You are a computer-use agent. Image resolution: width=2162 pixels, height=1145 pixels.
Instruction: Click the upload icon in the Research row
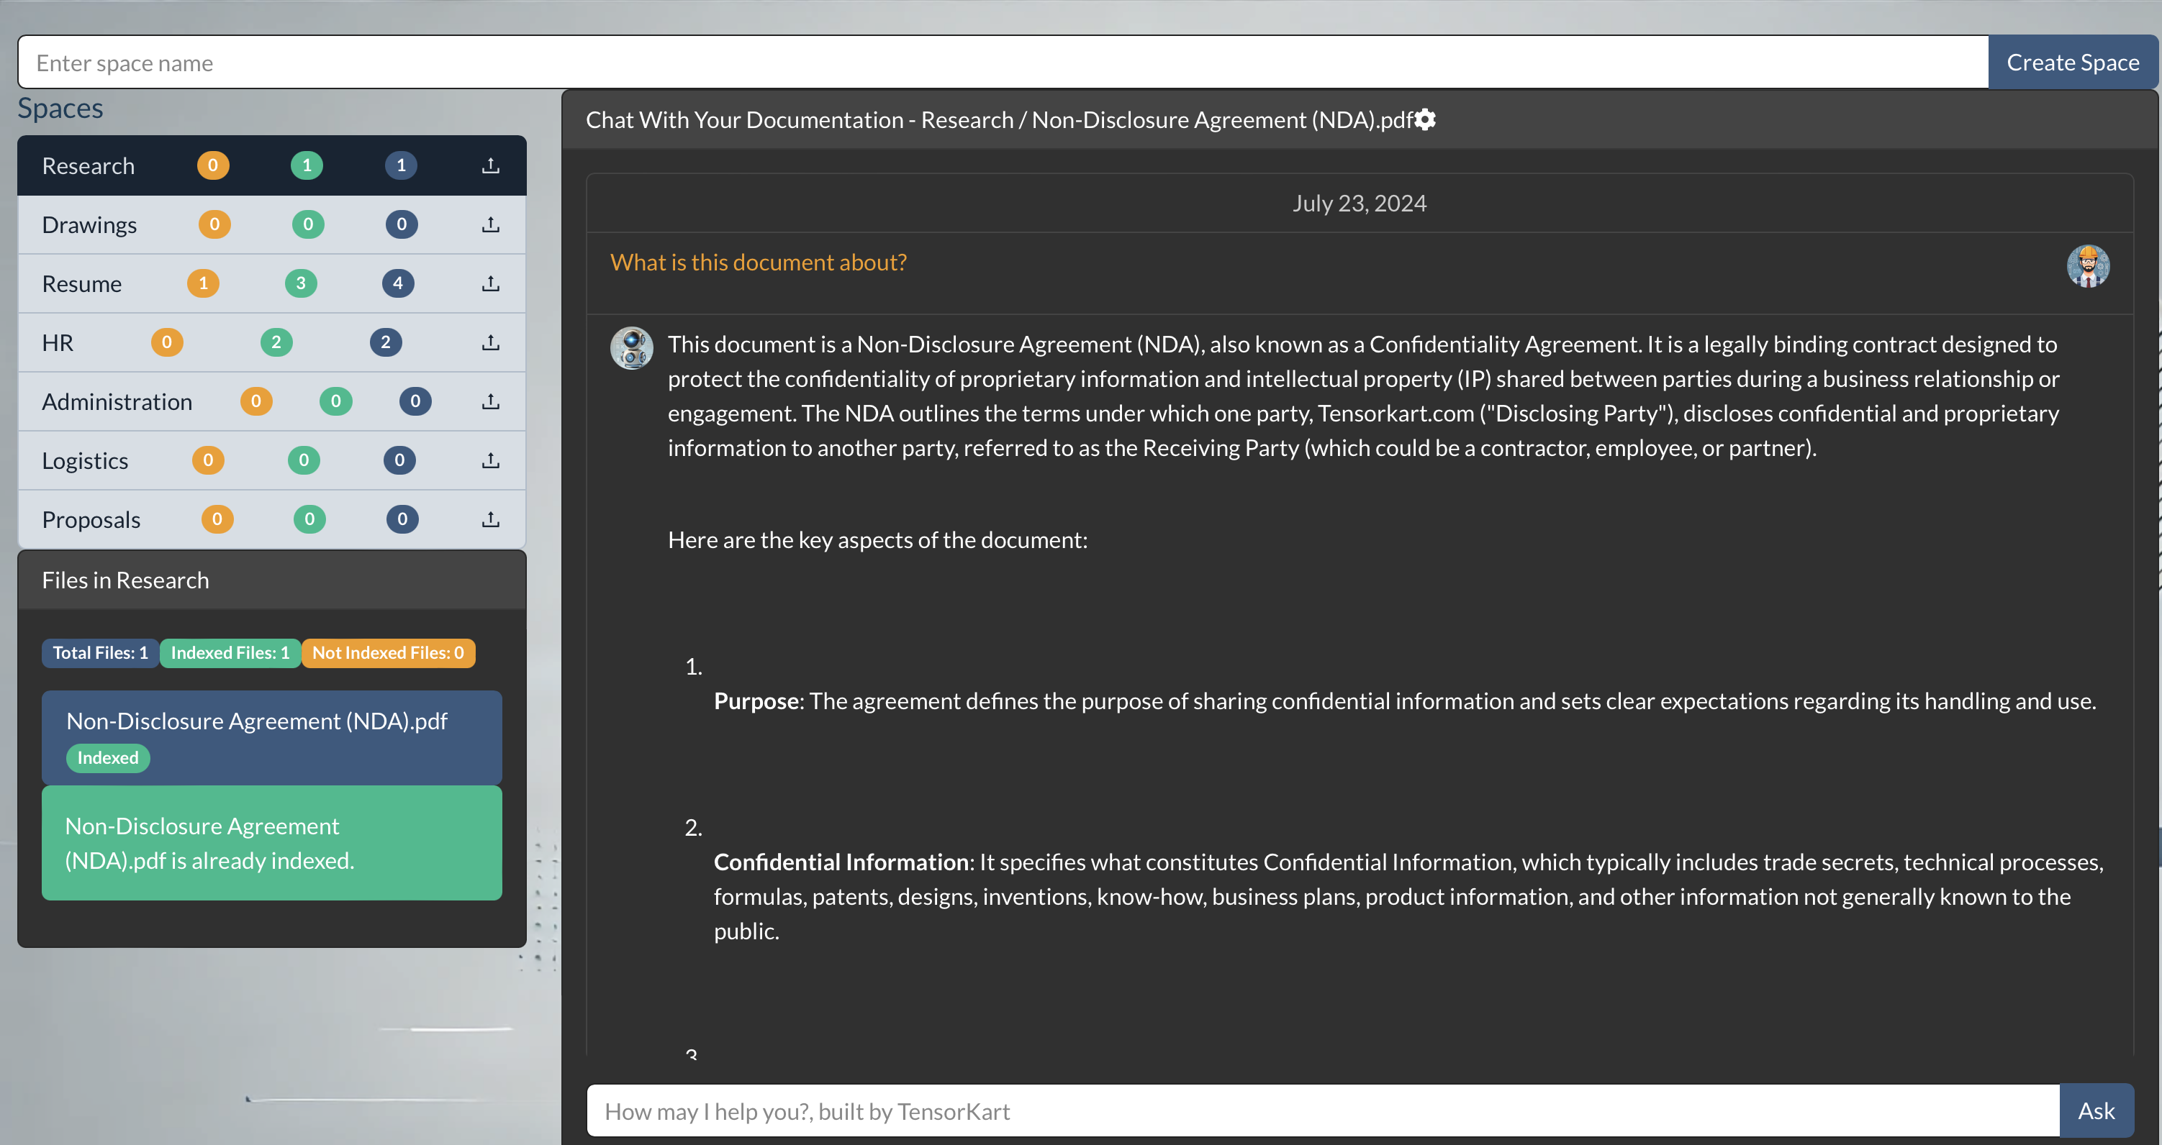(491, 165)
